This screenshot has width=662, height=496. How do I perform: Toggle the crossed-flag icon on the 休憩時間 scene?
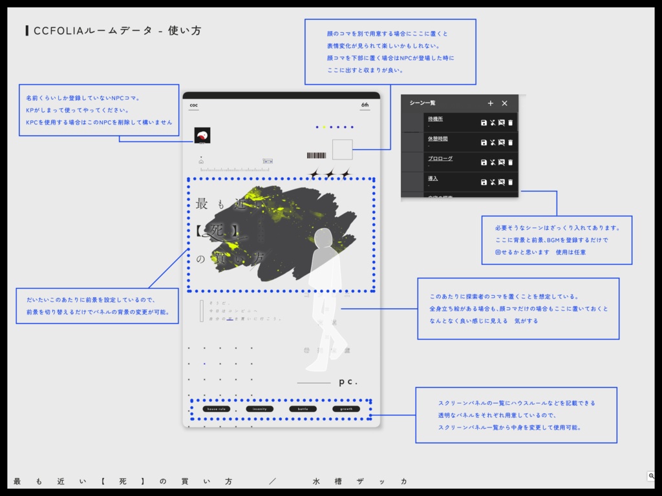tap(501, 143)
